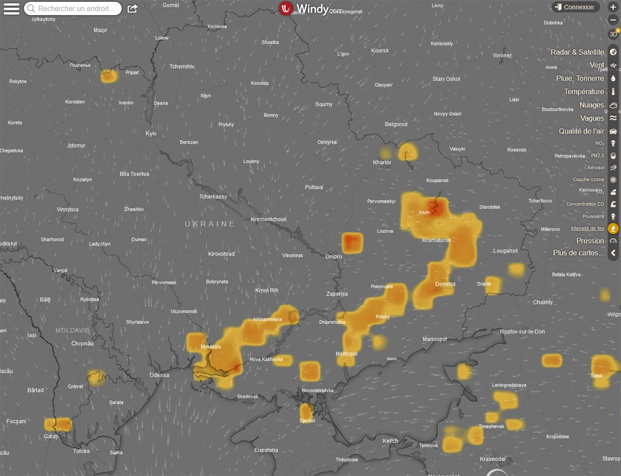The height and width of the screenshot is (476, 621).
Task: Expand the Qualité de l'air group
Action: click(x=613, y=131)
